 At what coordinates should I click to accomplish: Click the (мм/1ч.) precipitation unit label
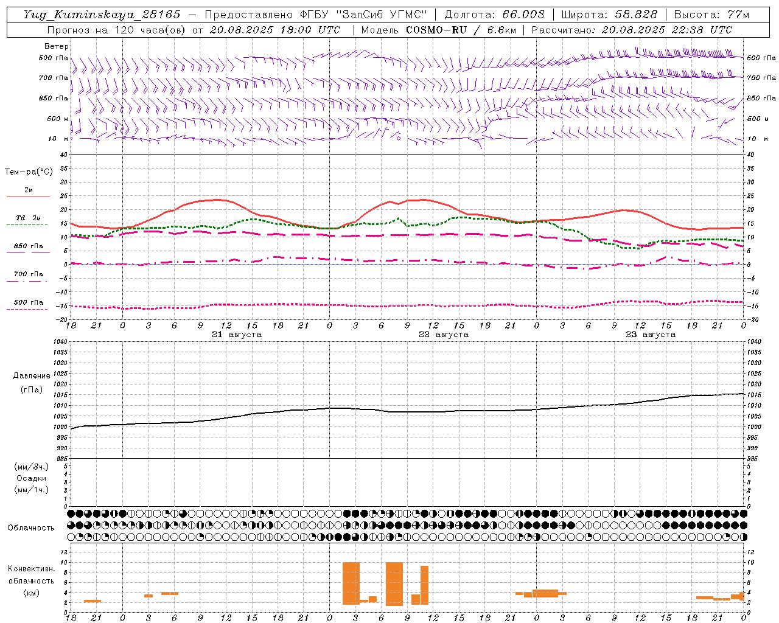coord(32,490)
